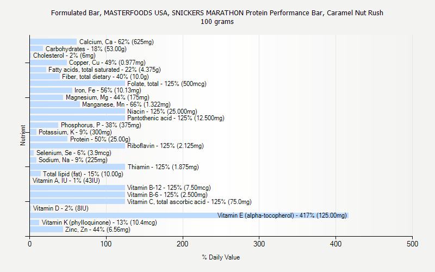Click the Vitamin D - 2% label

pyautogui.click(x=61, y=208)
